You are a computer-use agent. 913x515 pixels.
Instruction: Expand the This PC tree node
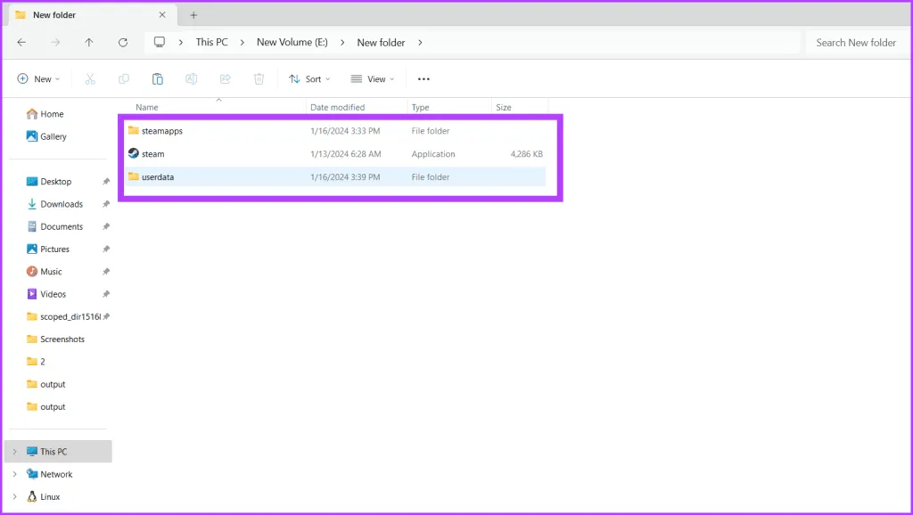[x=14, y=452]
